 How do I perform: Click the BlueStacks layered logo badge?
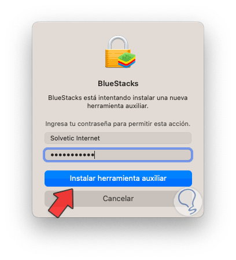coord(127,60)
